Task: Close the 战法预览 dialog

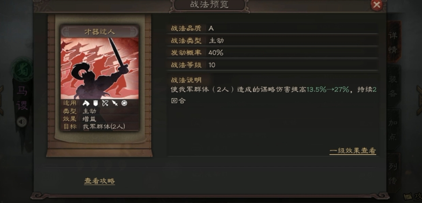Action: tap(377, 5)
